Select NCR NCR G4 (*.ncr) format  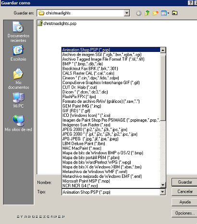pyautogui.click(x=111, y=186)
